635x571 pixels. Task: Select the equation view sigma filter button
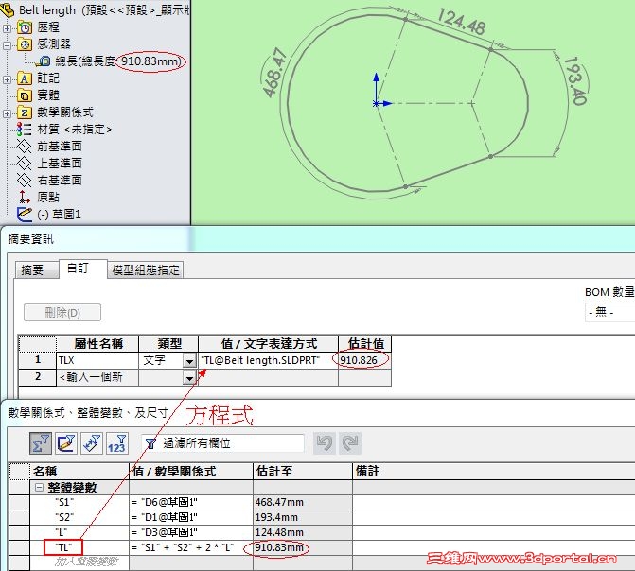tap(40, 443)
